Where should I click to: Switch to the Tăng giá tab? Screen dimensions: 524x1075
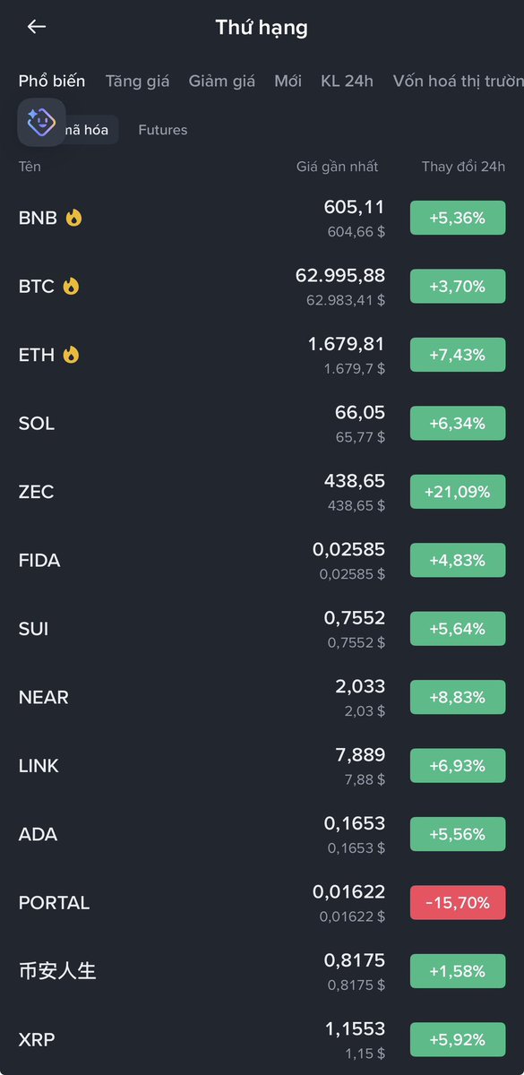point(137,81)
